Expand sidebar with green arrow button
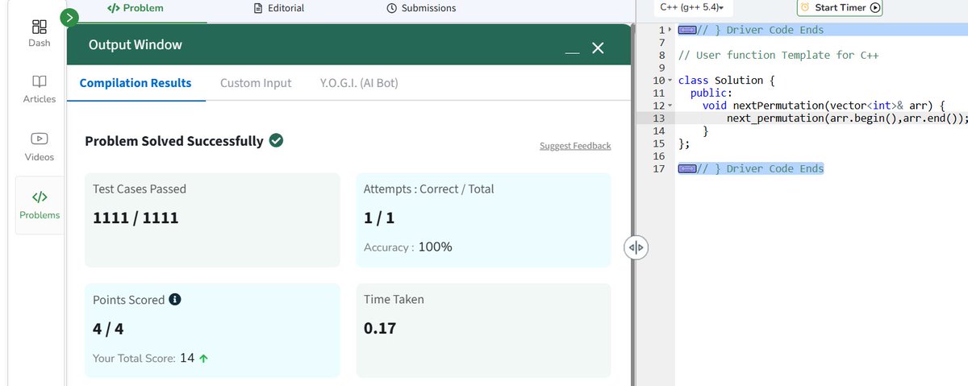 point(70,17)
